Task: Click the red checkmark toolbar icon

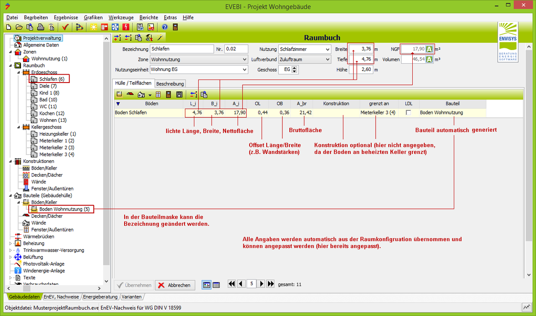Action: (x=65, y=27)
